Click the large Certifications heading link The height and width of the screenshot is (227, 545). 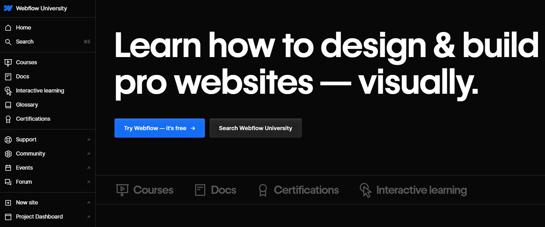click(x=306, y=190)
